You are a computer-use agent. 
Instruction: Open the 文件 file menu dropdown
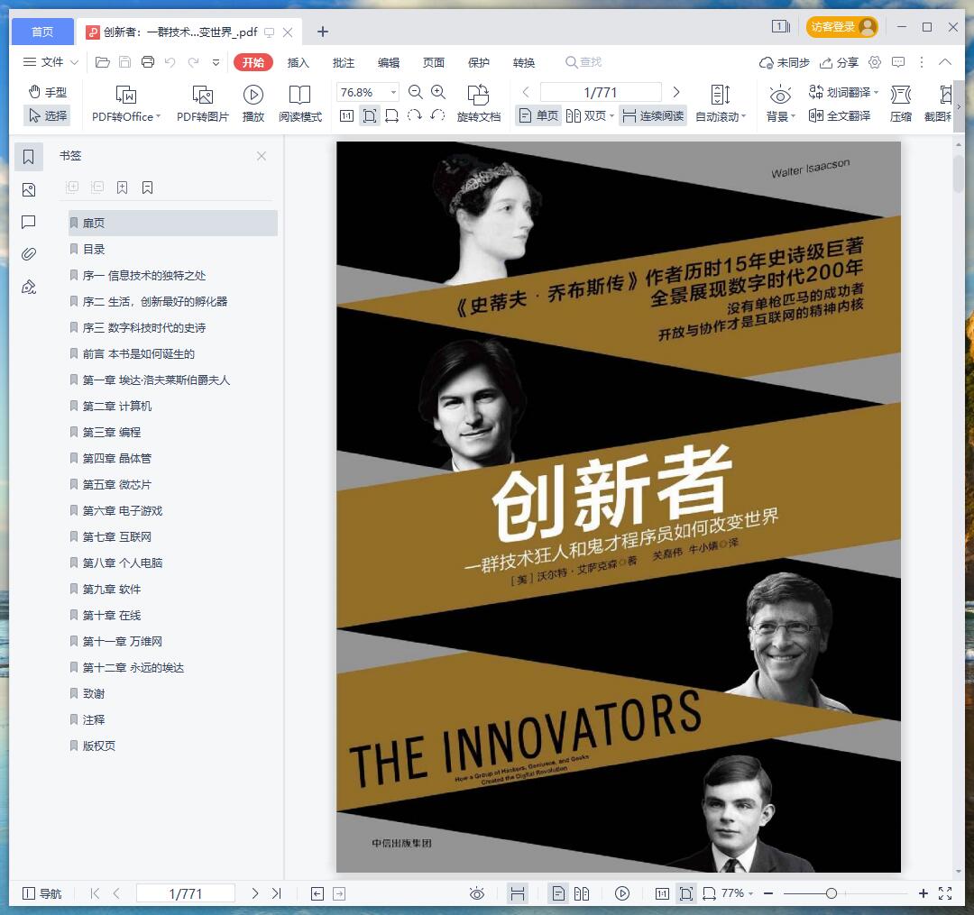tap(51, 62)
